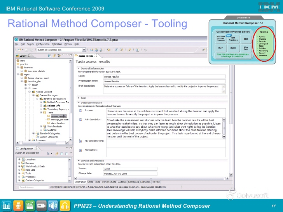
Task: Click the headphones icon in slide footer
Action: pyautogui.click(x=65, y=206)
